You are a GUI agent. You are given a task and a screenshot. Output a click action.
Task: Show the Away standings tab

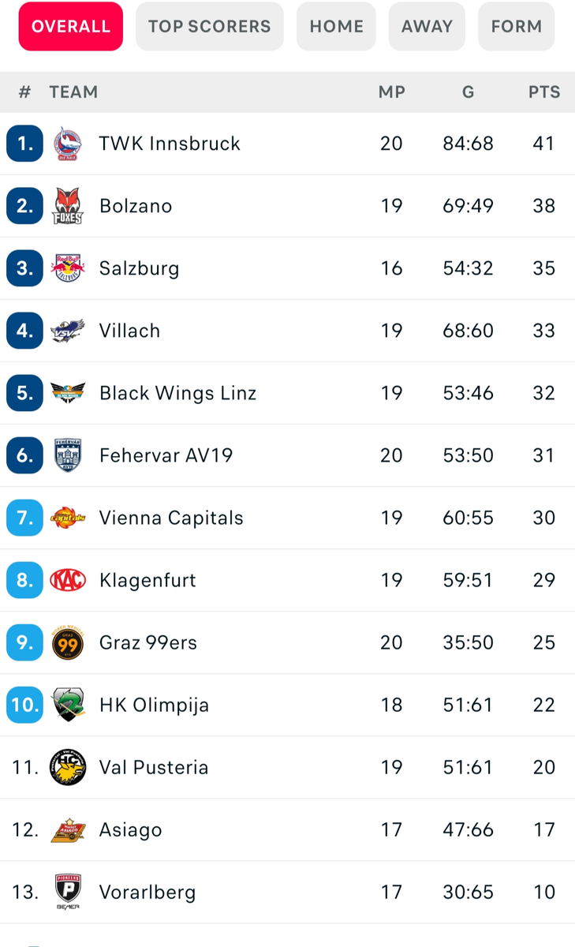click(427, 26)
